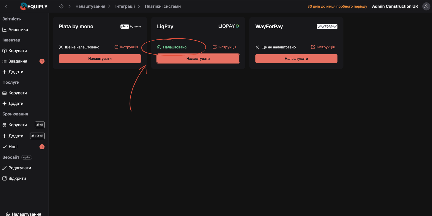Click the WayForPay logo badge
432x216 pixels.
(327, 26)
